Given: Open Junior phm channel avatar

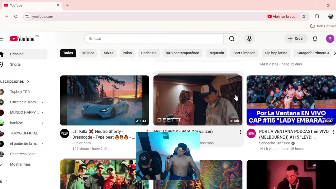Looking at the screenshot, I should click(65, 134).
